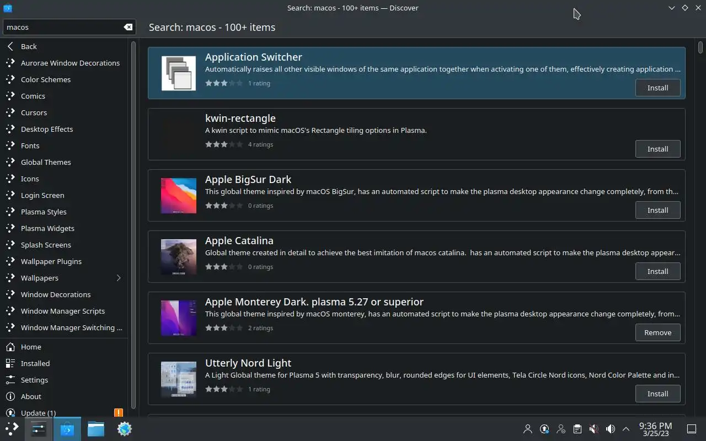Click the Apple Monterey Dark title text
This screenshot has width=706, height=441.
[x=314, y=302]
